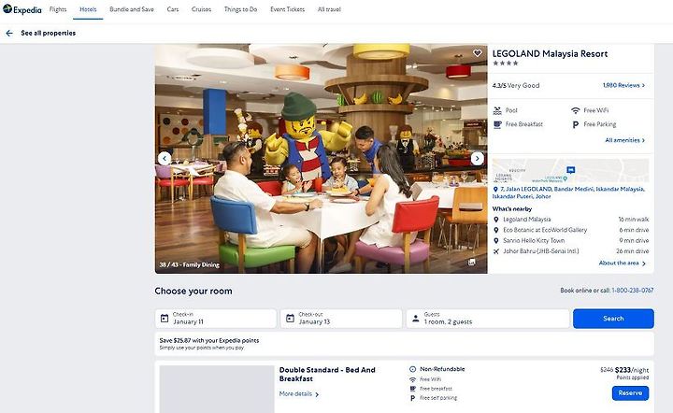
Task: Open About the area link
Action: 622,263
